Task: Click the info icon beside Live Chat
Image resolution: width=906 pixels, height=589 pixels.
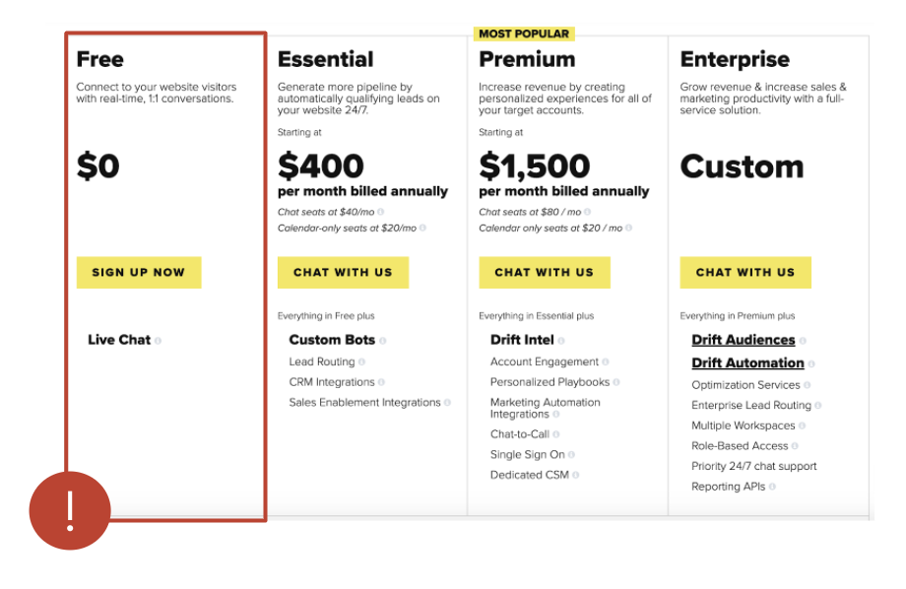Action: tap(158, 341)
